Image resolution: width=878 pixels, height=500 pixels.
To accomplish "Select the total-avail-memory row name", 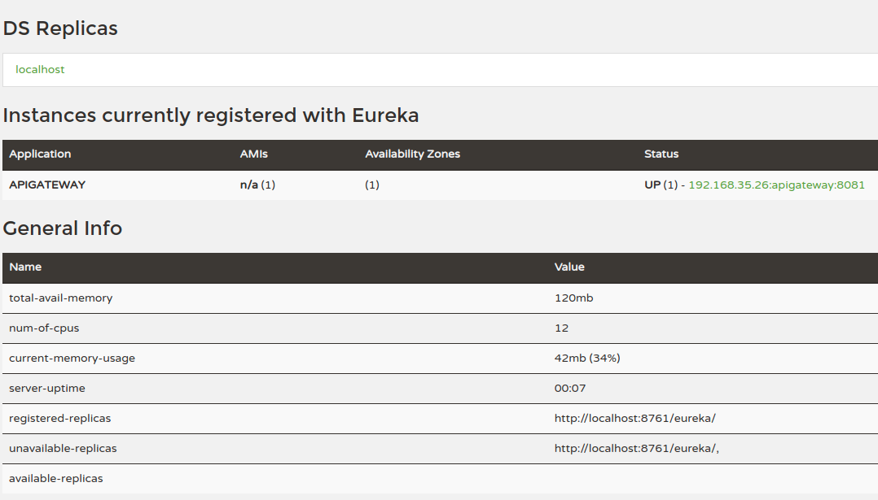I will pyautogui.click(x=60, y=298).
